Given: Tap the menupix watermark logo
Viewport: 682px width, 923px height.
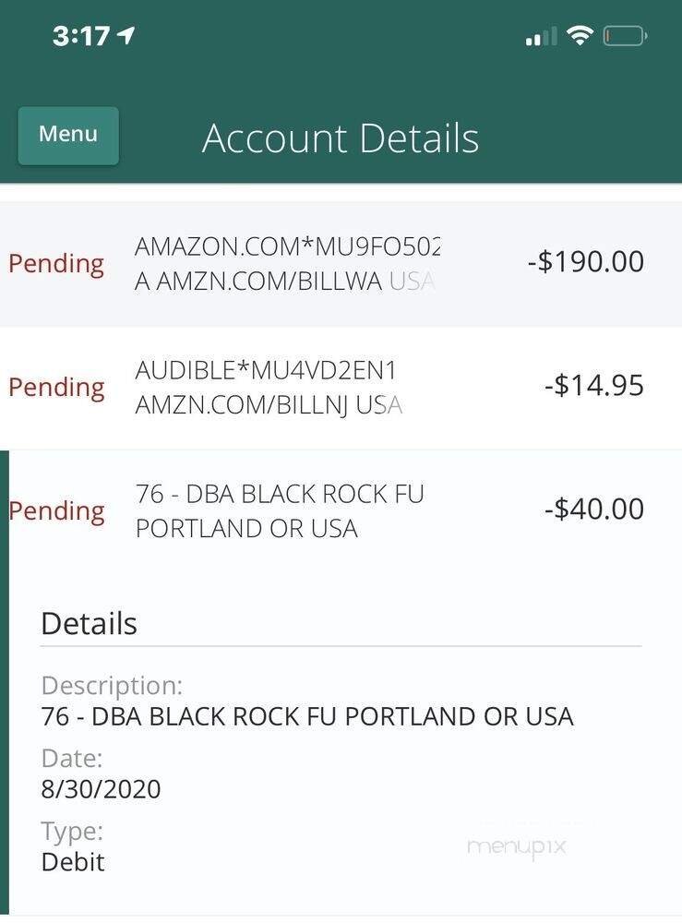Looking at the screenshot, I should coord(516,845).
